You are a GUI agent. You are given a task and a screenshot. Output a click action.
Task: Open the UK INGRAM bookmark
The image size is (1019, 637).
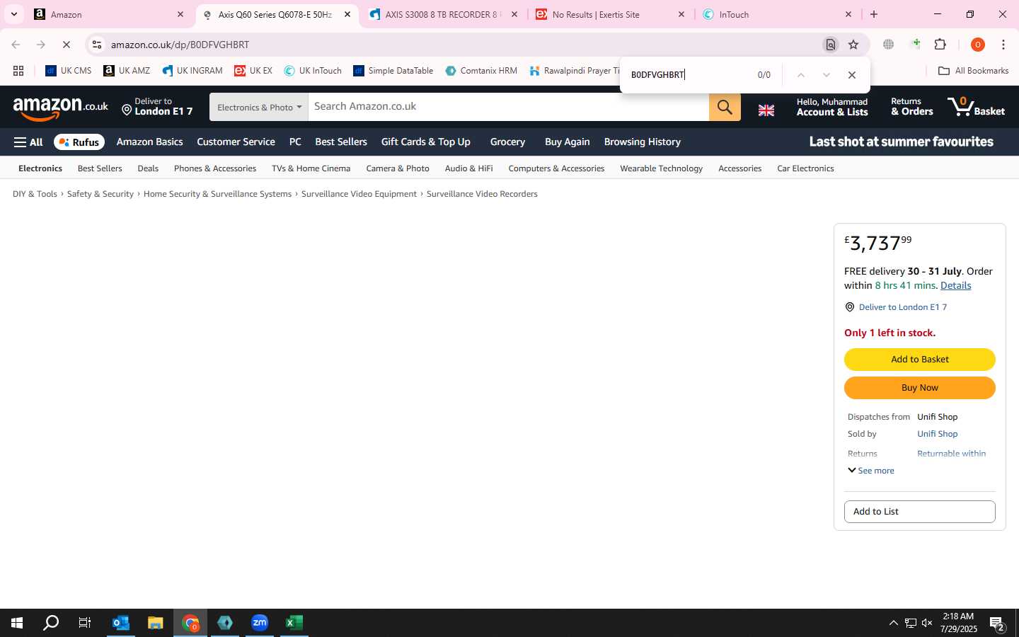pyautogui.click(x=192, y=71)
